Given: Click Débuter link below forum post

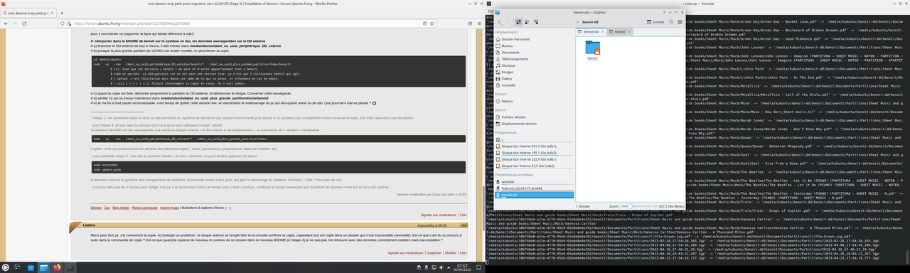Looking at the screenshot, I should (x=96, y=208).
